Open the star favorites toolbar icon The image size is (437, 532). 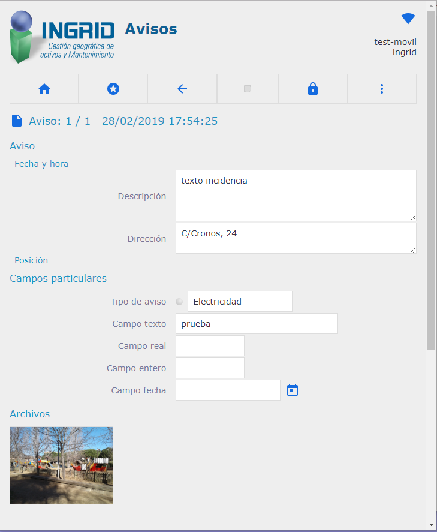113,89
